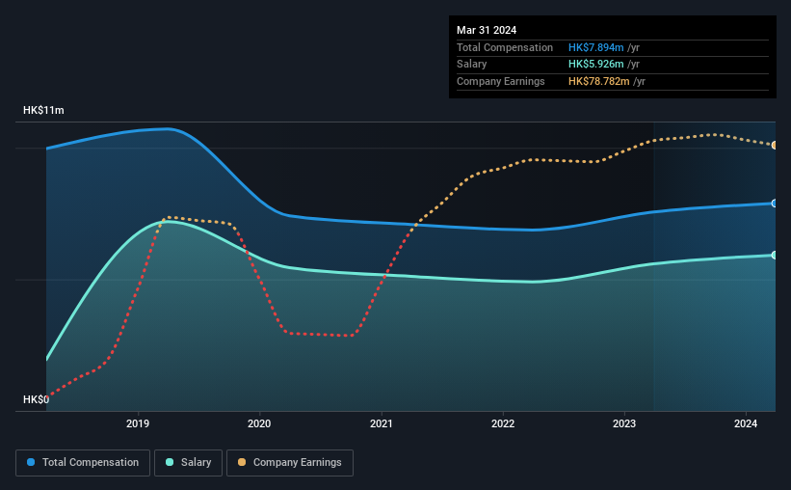The width and height of the screenshot is (791, 490).
Task: Click the 2021 x-axis label
Action: tap(381, 423)
